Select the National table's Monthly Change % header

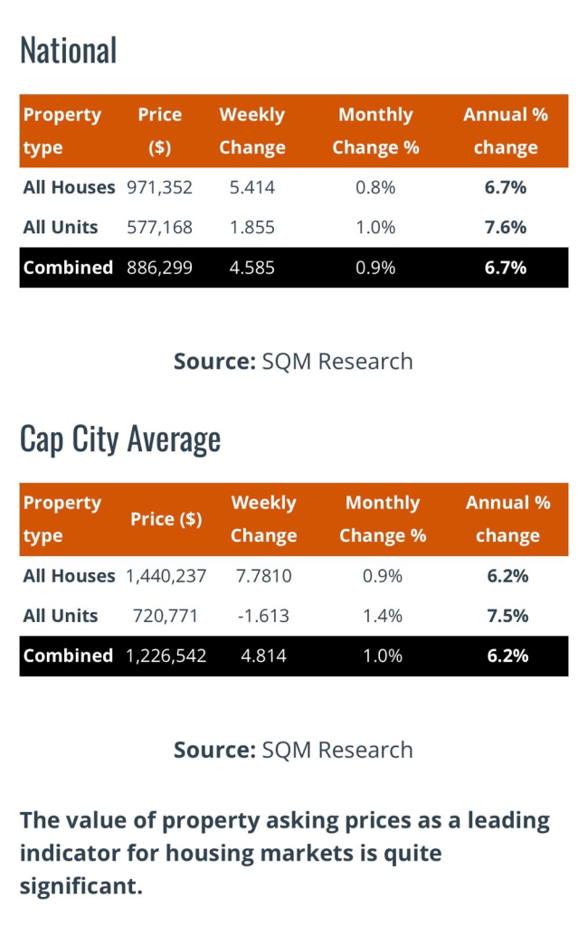375,131
